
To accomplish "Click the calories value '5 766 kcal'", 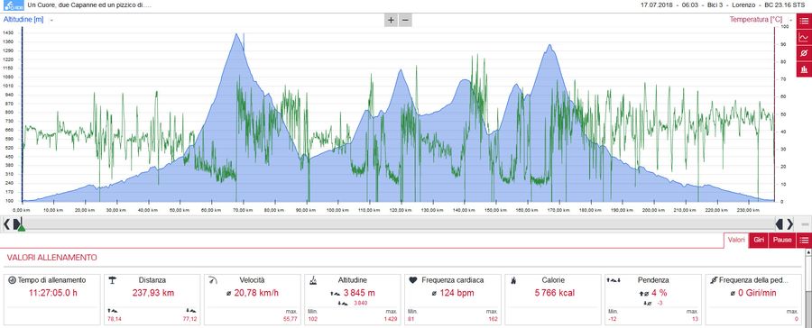I will click(x=554, y=293).
